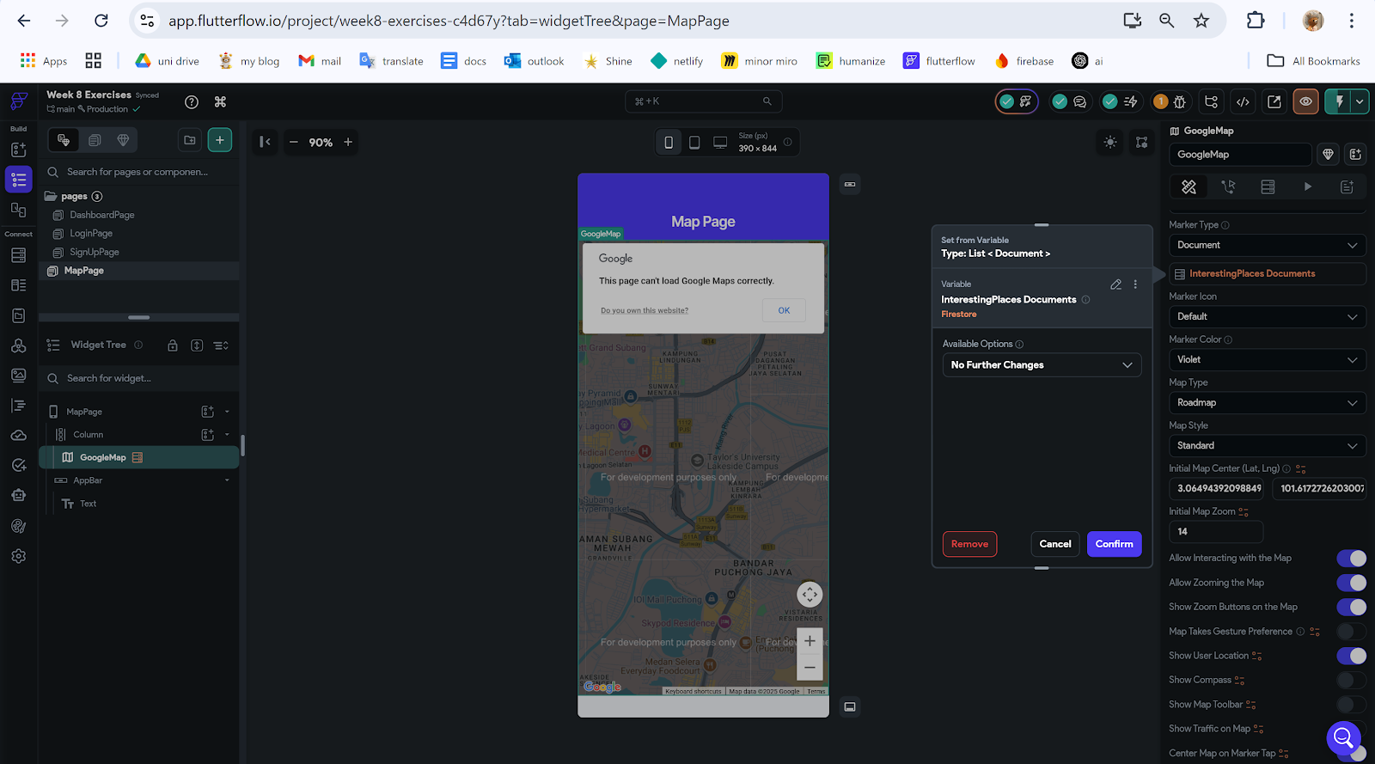Collapse the left panel arrow icon
The image size is (1375, 764).
(x=266, y=142)
